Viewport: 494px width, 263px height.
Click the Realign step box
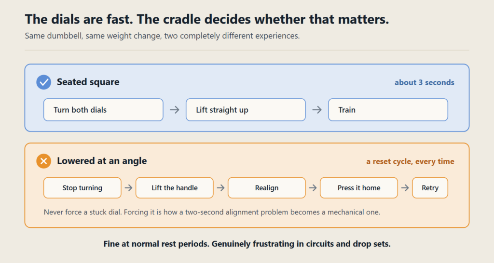(267, 188)
